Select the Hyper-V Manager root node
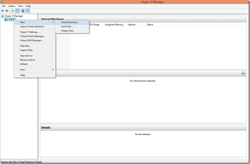Image resolution: width=250 pixels, height=164 pixels. point(14,16)
